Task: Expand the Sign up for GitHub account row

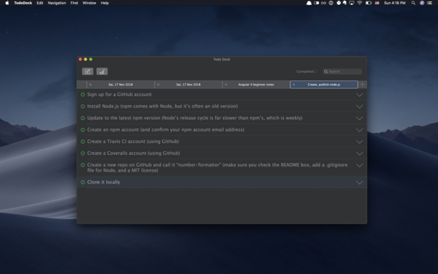Action: pyautogui.click(x=360, y=95)
